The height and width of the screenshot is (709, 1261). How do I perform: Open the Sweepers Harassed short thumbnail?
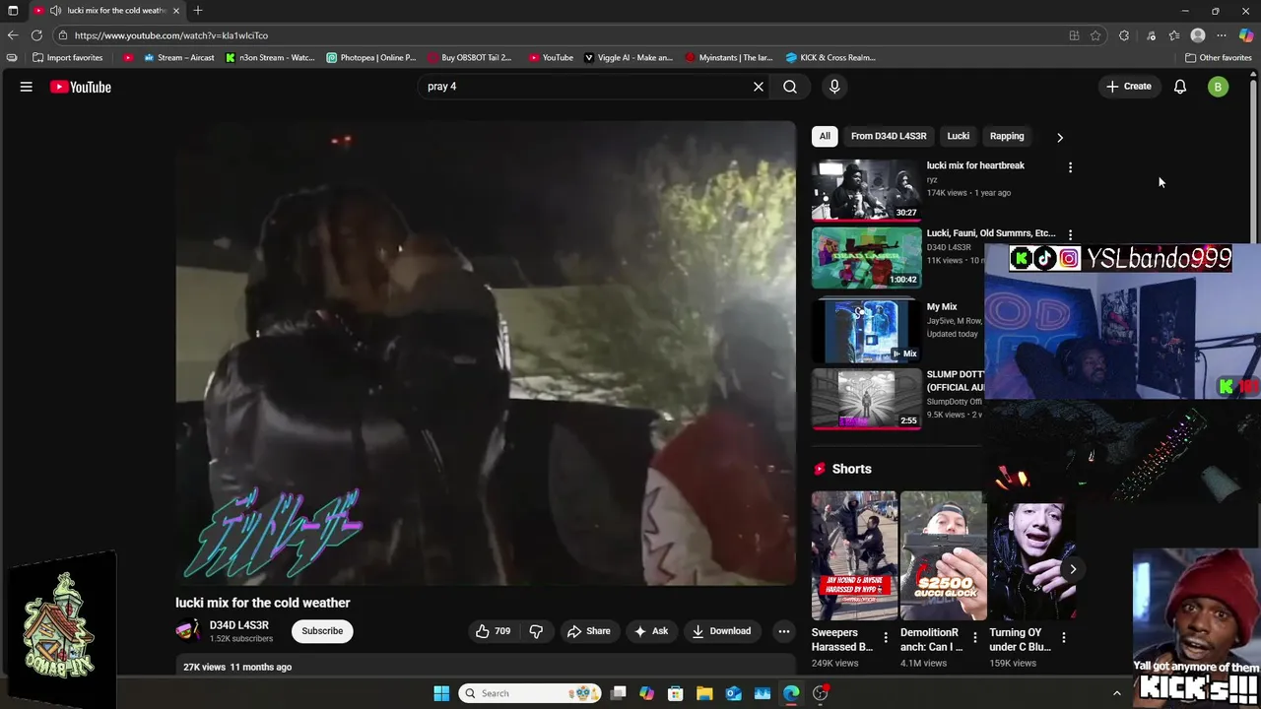[x=854, y=555]
